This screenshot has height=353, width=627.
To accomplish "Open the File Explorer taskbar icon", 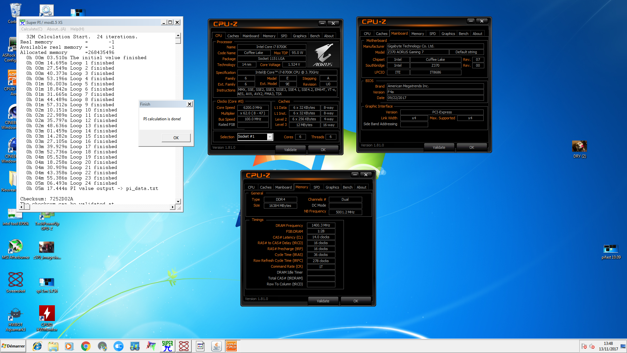I will (x=53, y=346).
